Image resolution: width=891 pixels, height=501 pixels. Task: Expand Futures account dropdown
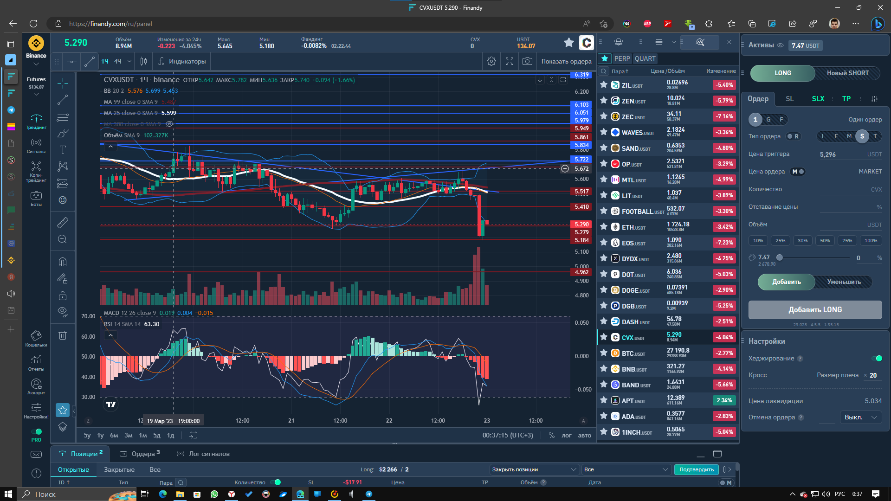36,95
